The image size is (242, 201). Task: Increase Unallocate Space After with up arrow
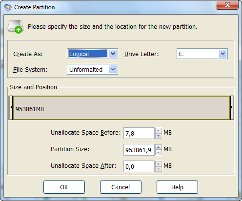[x=159, y=164]
